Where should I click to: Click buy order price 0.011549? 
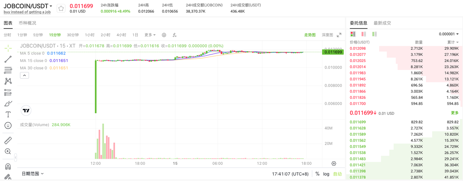pos(358,146)
